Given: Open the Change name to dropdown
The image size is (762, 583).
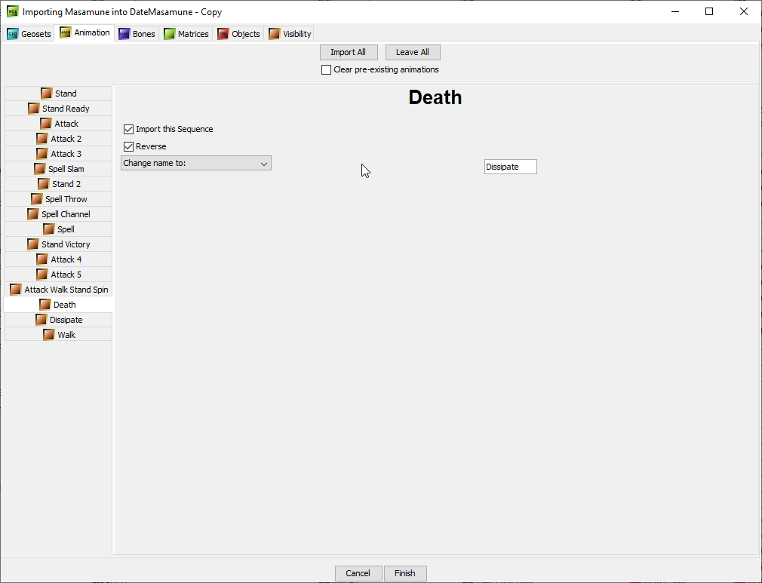Looking at the screenshot, I should [x=196, y=163].
